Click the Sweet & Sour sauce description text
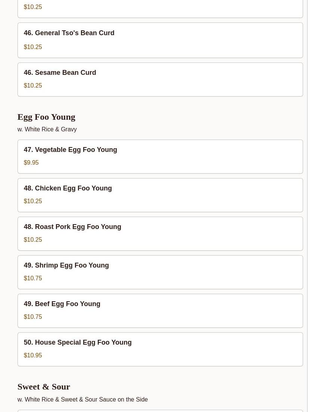Screen dimensions: 315x412 point(82,399)
